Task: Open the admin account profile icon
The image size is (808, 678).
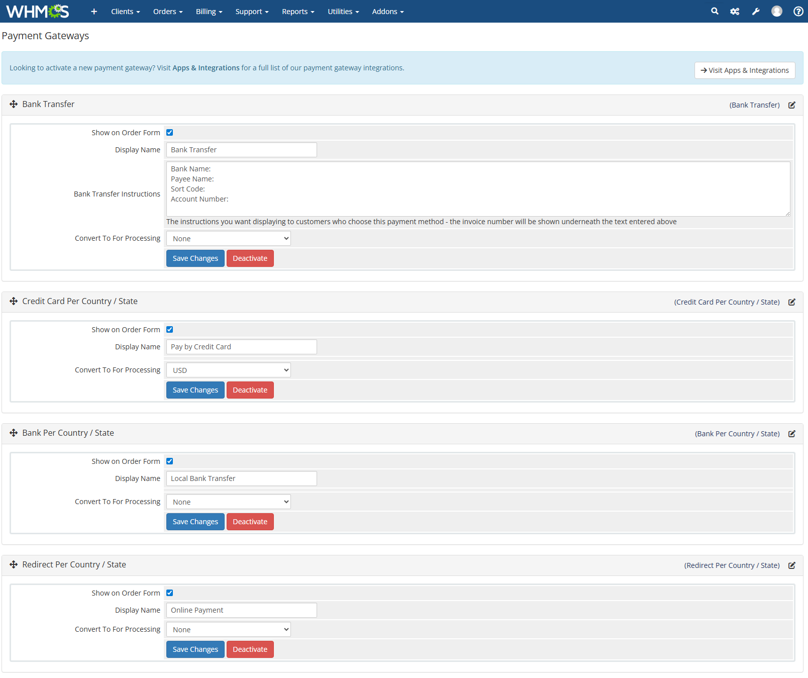Action: pyautogui.click(x=777, y=11)
